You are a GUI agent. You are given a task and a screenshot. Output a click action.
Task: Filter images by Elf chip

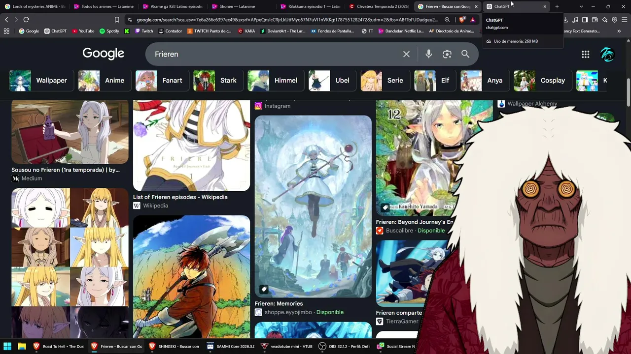[x=435, y=81]
